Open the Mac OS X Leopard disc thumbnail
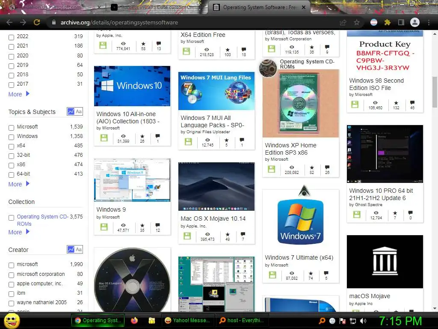 [x=132, y=280]
